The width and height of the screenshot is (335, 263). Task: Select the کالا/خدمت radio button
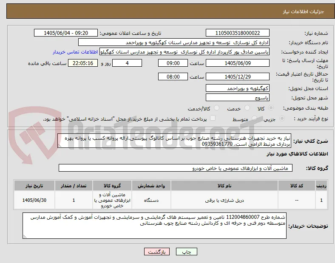point(216,108)
